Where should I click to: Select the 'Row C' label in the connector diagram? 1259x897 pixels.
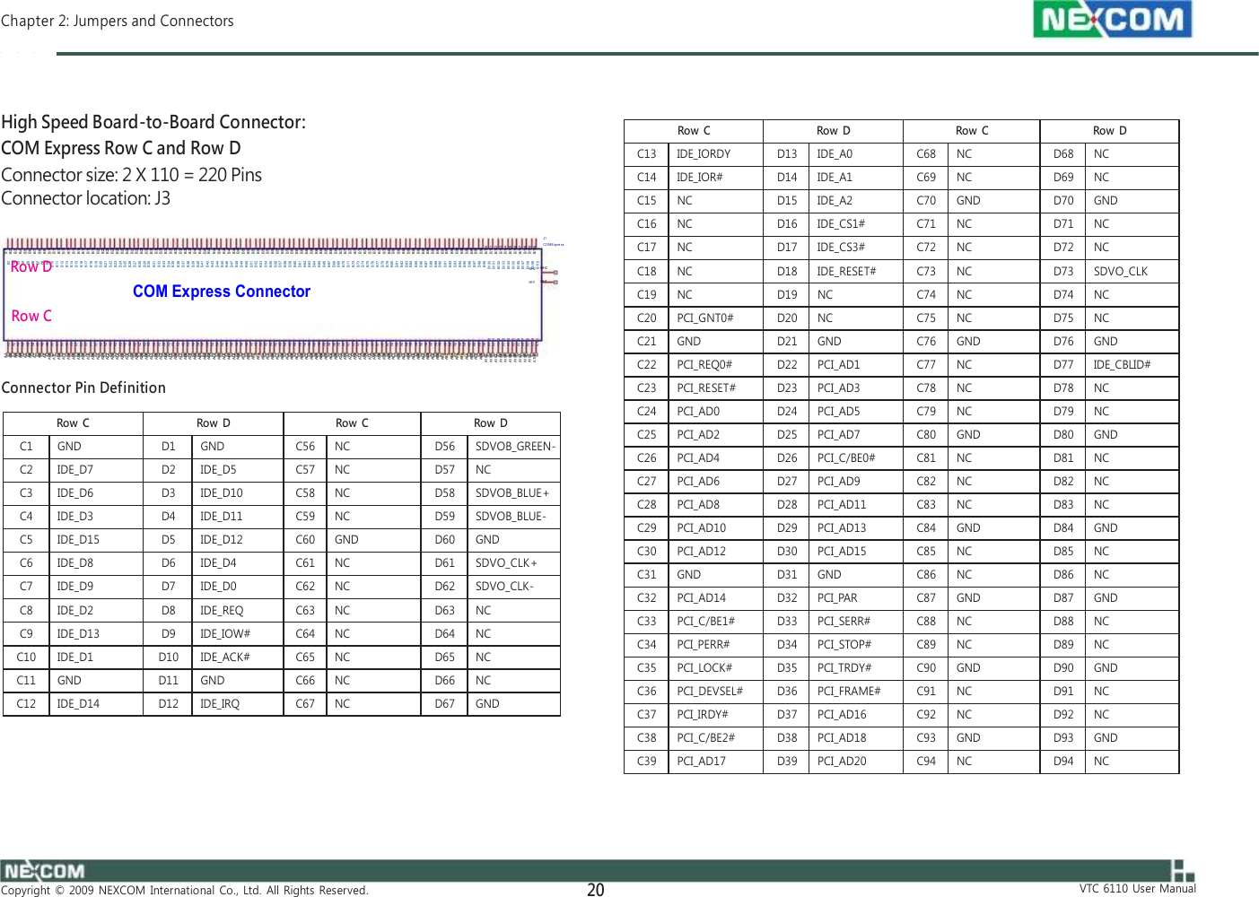tap(31, 316)
